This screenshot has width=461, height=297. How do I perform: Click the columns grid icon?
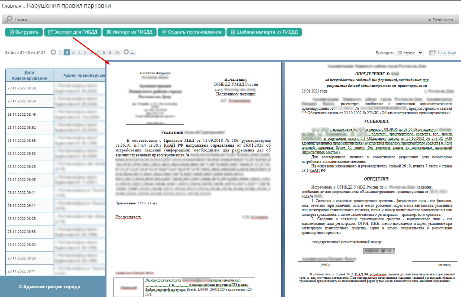click(432, 53)
